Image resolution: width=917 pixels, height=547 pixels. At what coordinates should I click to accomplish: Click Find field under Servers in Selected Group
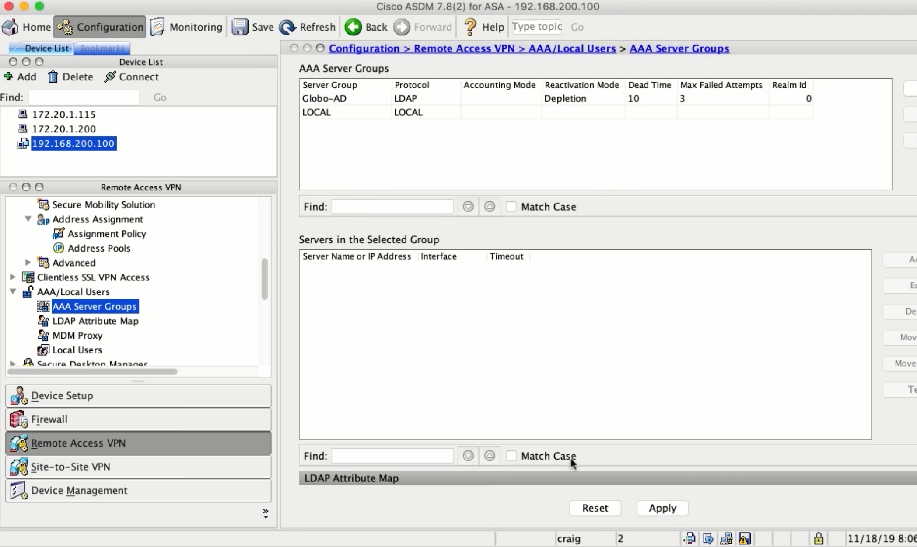(x=392, y=456)
